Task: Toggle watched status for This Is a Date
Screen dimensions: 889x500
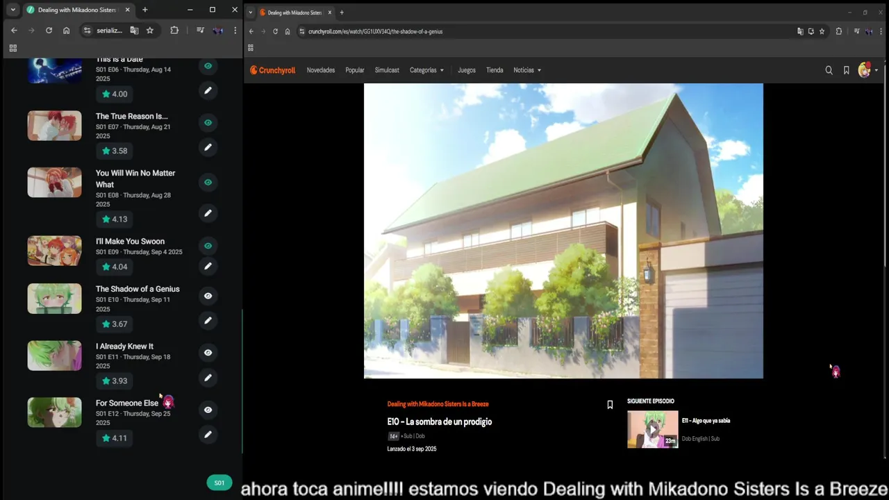Action: tap(208, 66)
